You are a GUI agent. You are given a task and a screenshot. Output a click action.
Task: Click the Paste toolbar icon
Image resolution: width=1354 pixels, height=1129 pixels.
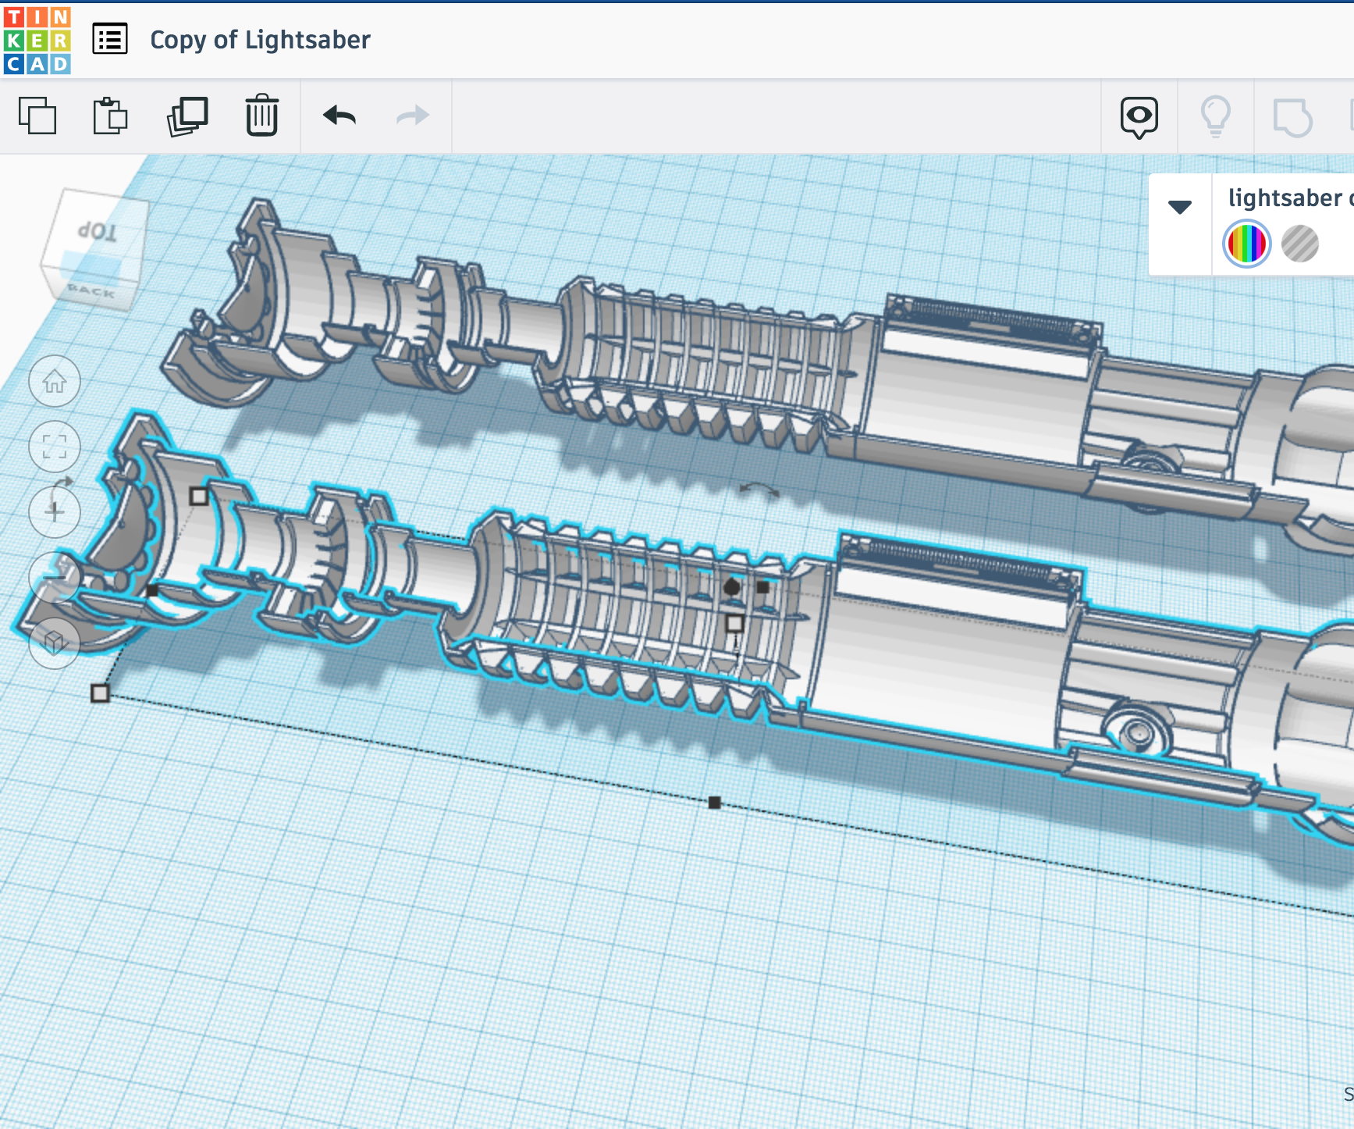(x=110, y=116)
